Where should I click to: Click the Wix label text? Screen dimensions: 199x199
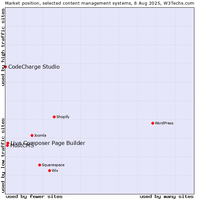click(x=55, y=170)
